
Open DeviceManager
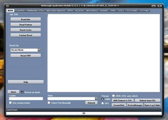pos(135,105)
